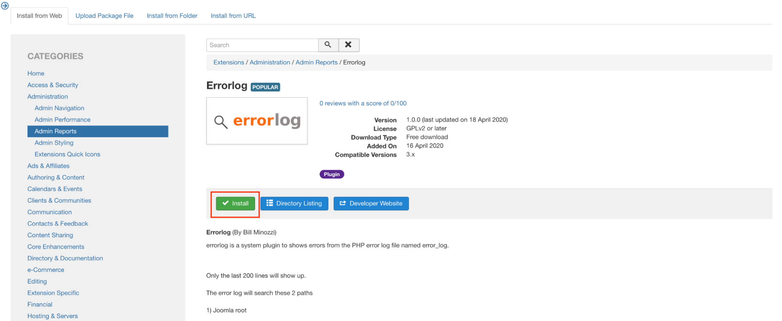
Task: Click the 16 April 2020 date
Action: pos(425,146)
